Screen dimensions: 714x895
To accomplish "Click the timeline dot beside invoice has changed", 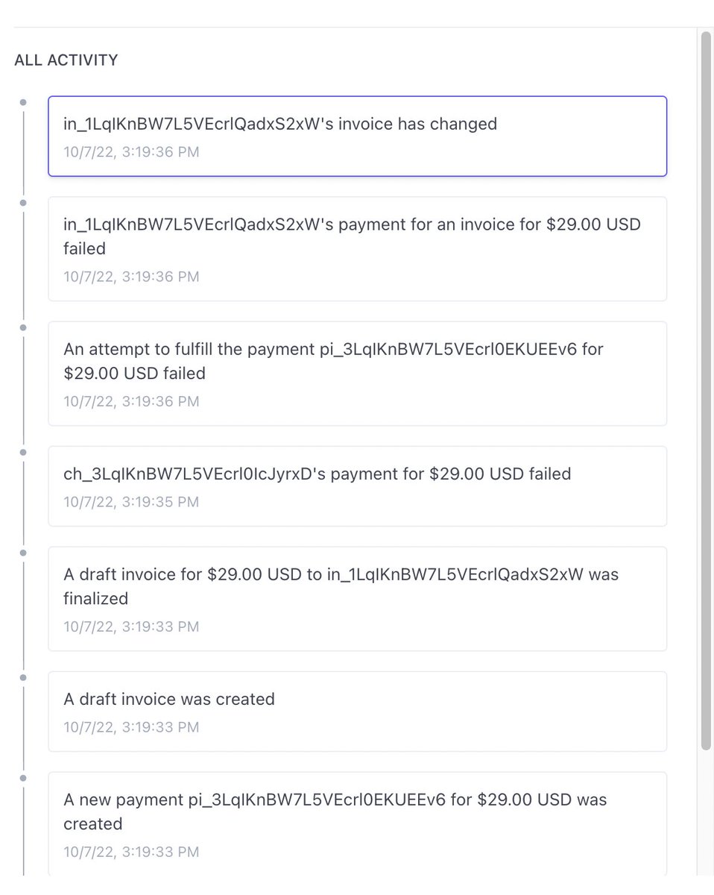I will (x=23, y=101).
